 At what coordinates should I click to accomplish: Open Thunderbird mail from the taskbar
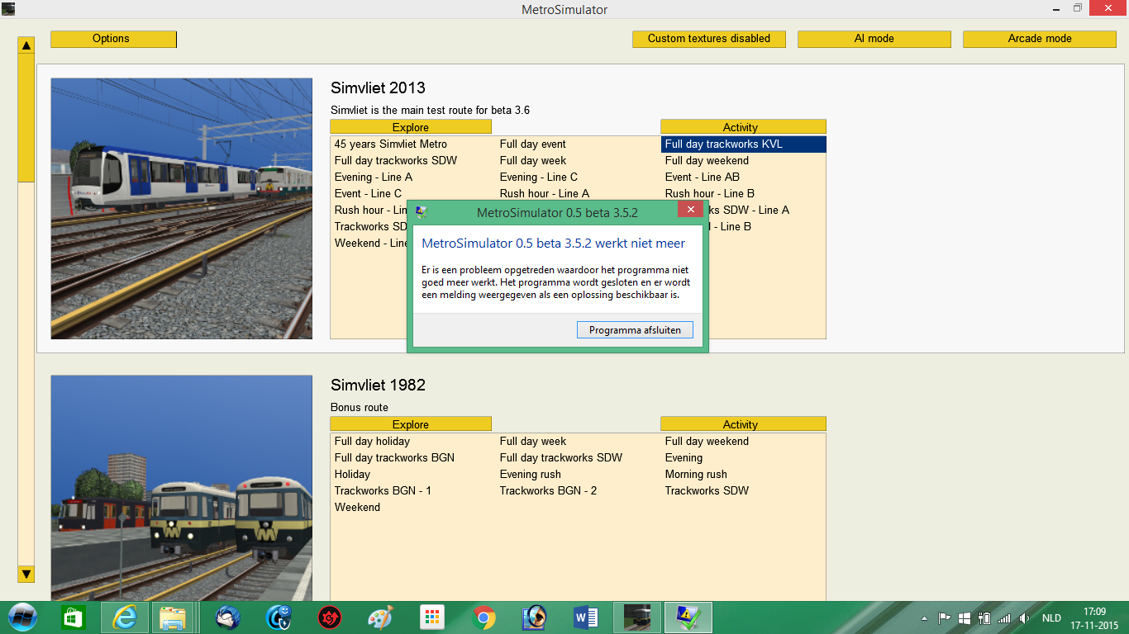[228, 617]
